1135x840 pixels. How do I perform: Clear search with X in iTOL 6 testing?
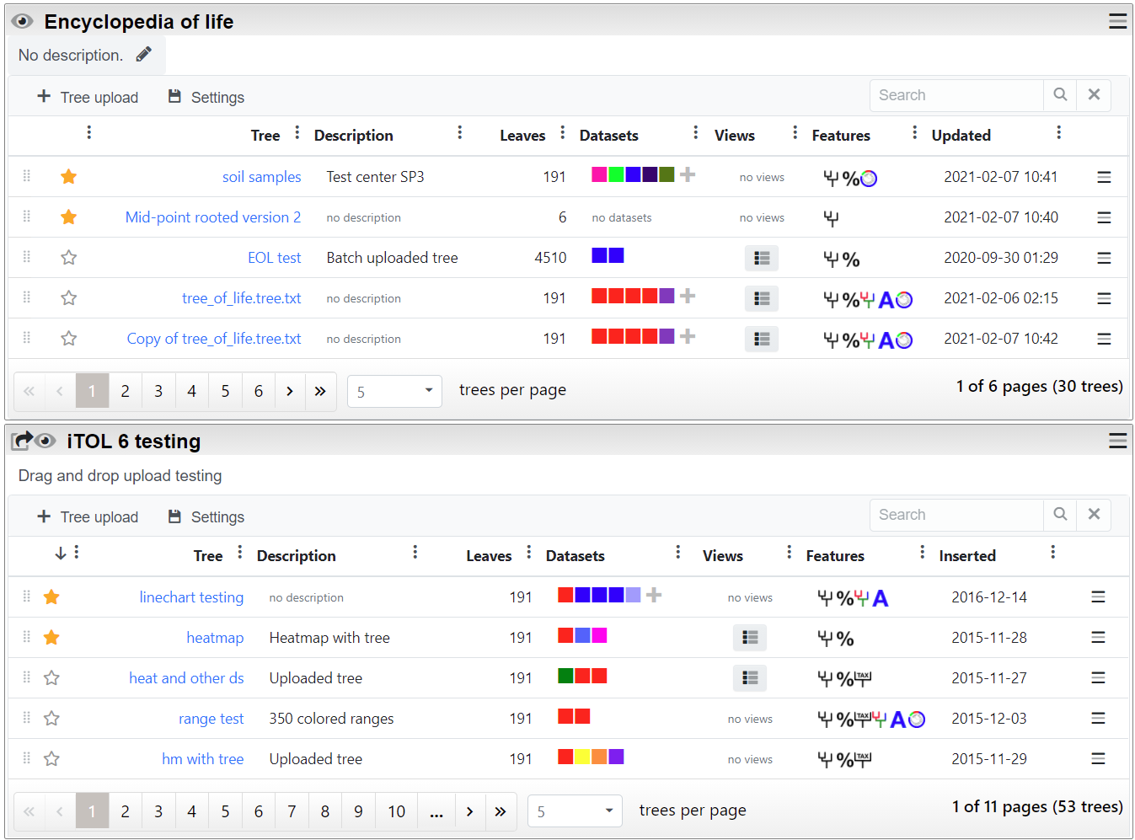pos(1094,515)
